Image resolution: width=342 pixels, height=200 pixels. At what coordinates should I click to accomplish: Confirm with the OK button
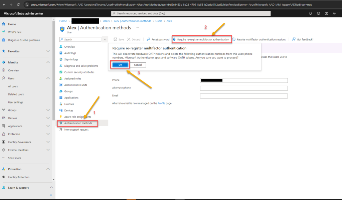(x=120, y=65)
